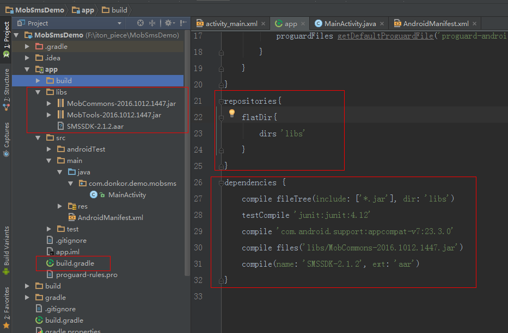The height and width of the screenshot is (333, 508).
Task: Select the MainActivity class in the tree
Action: click(118, 194)
